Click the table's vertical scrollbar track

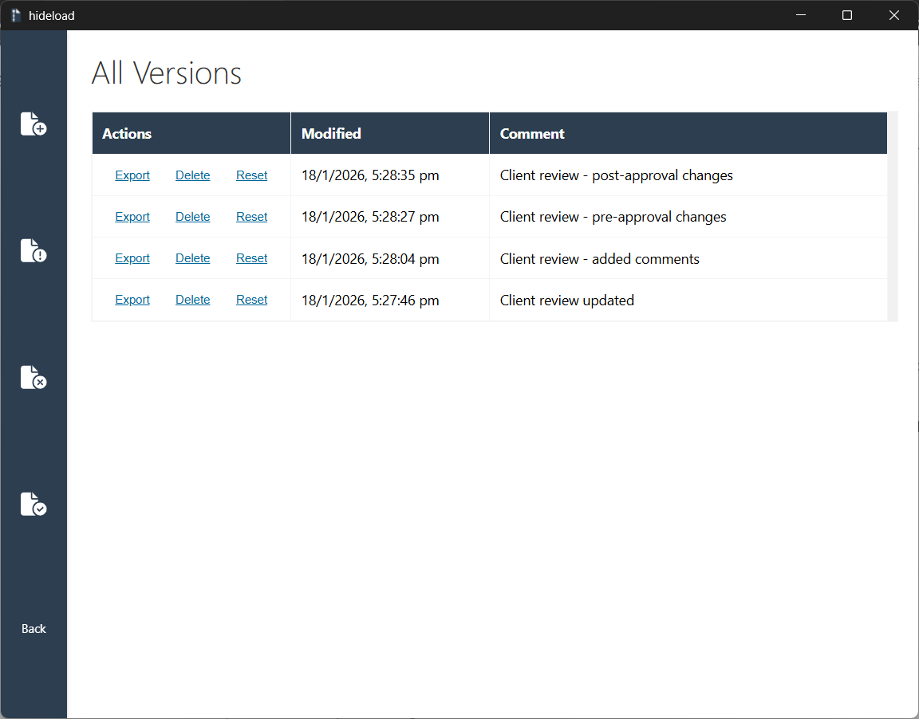click(x=893, y=216)
